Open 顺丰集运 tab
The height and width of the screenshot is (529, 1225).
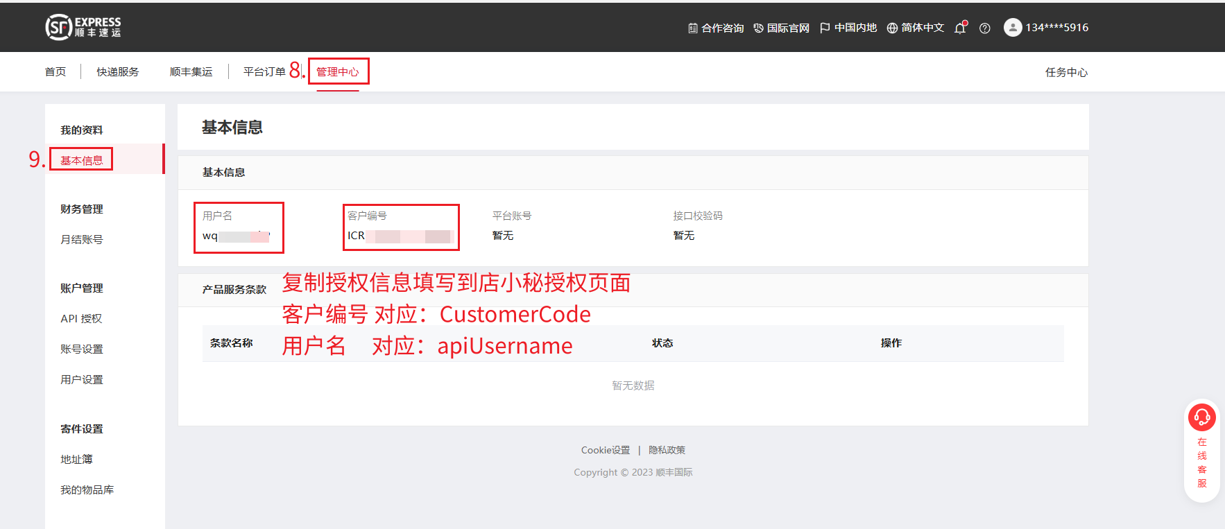pos(191,72)
